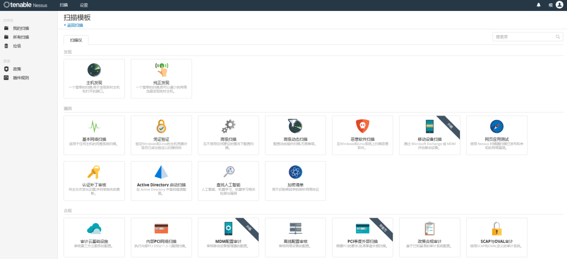Click the 恶意软件扫描 template title
Viewport: 567px width, 259px height.
362,139
